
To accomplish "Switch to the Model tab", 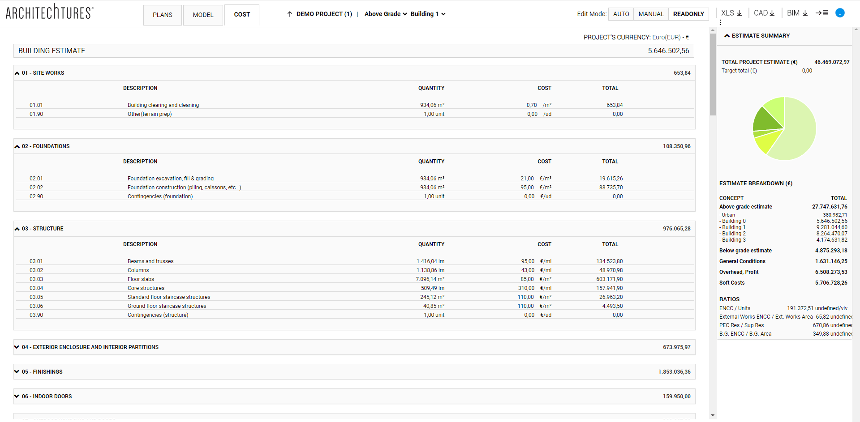I will point(203,15).
